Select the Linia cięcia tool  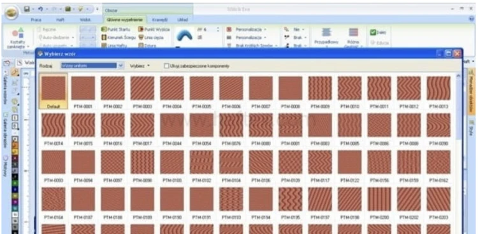click(151, 38)
